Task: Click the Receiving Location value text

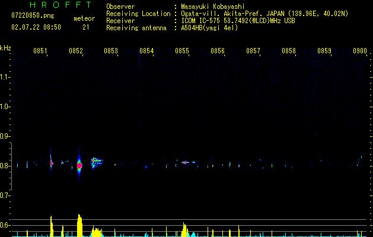Action: point(264,14)
